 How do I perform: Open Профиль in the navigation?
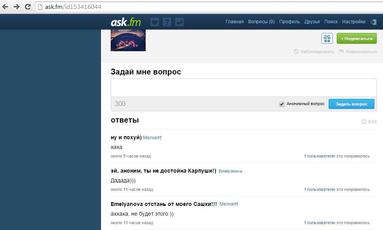point(289,22)
